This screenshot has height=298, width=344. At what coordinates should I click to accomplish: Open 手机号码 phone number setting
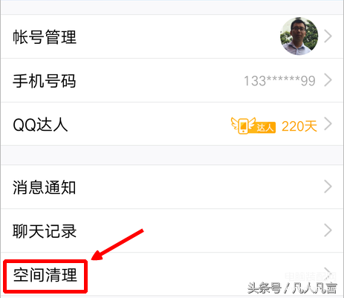[x=172, y=80]
